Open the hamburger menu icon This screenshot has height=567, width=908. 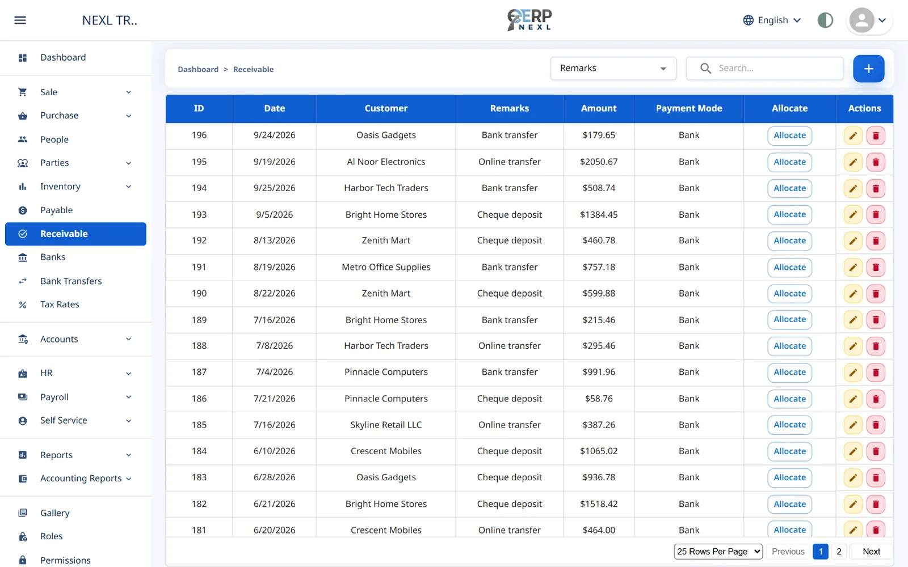pos(20,20)
